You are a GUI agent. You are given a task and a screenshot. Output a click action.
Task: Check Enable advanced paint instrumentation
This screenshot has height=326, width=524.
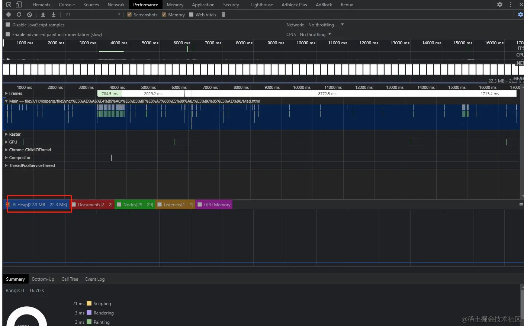[x=8, y=34]
